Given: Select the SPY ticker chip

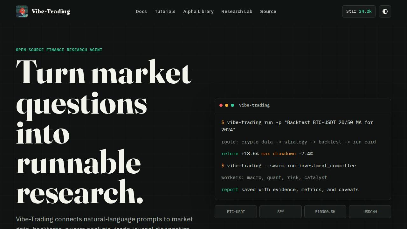Looking at the screenshot, I should 280,212.
